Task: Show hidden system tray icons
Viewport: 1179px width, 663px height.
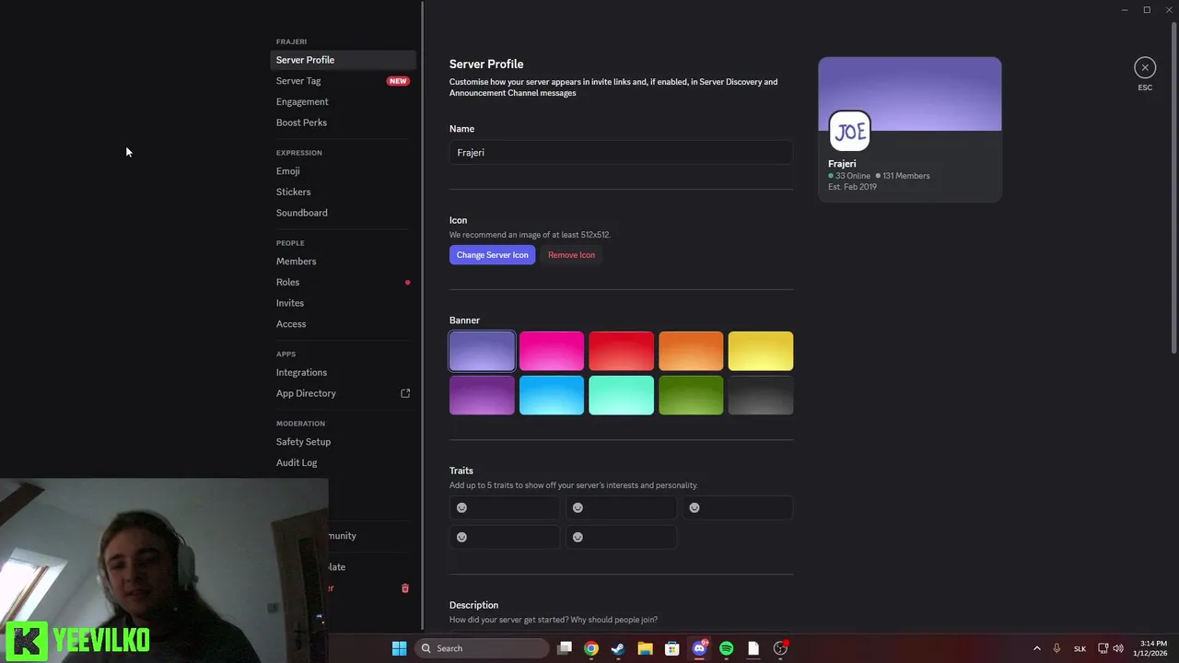Action: click(x=1036, y=648)
